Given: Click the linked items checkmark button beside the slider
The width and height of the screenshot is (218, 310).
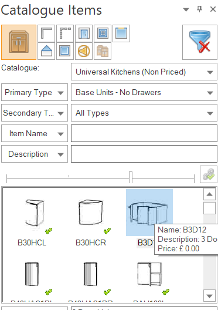Looking at the screenshot, I should (x=209, y=174).
